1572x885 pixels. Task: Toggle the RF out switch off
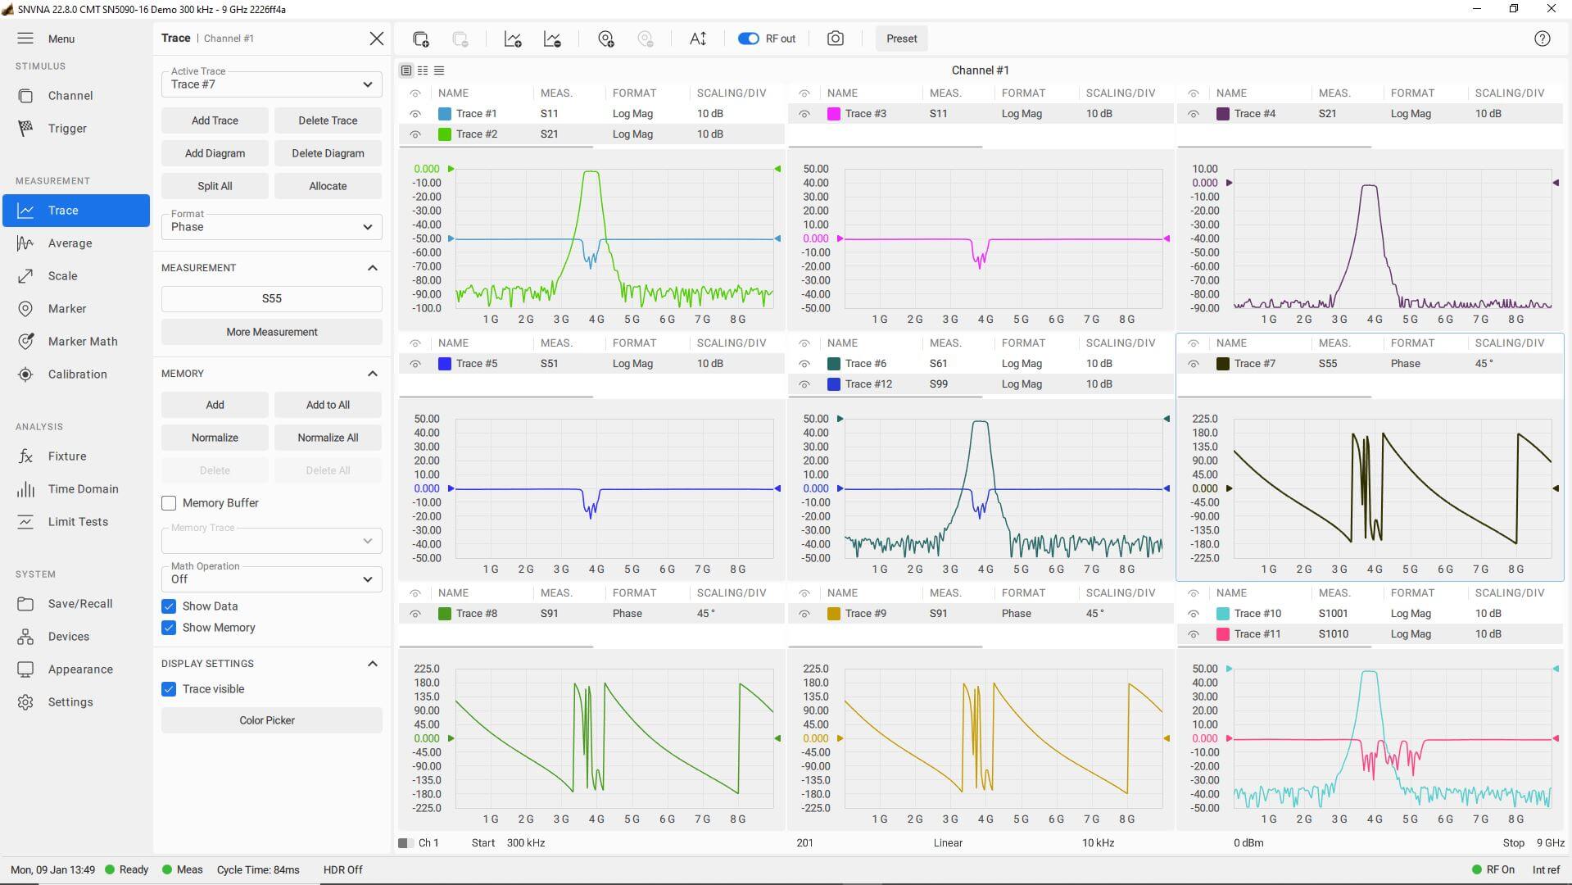[747, 38]
